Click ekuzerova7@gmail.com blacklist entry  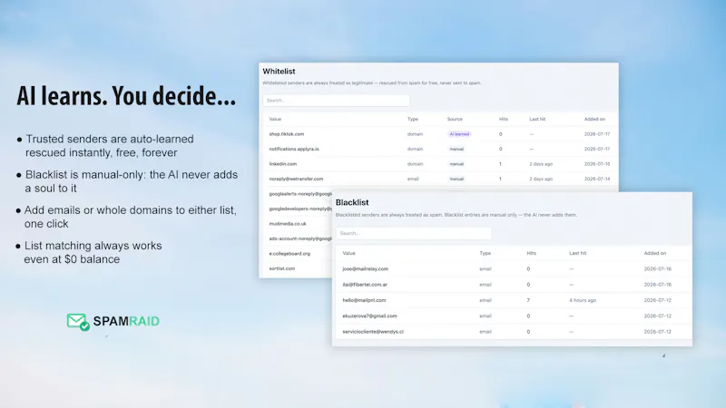coord(369,316)
